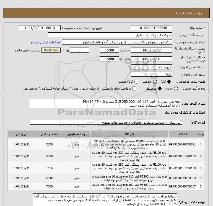Click the response deadline date 1401/02/22
213x206 pixels.
[x=152, y=50]
